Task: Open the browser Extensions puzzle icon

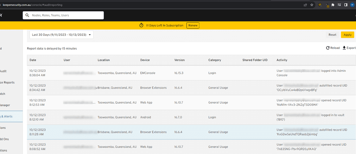Action: [x=333, y=5]
